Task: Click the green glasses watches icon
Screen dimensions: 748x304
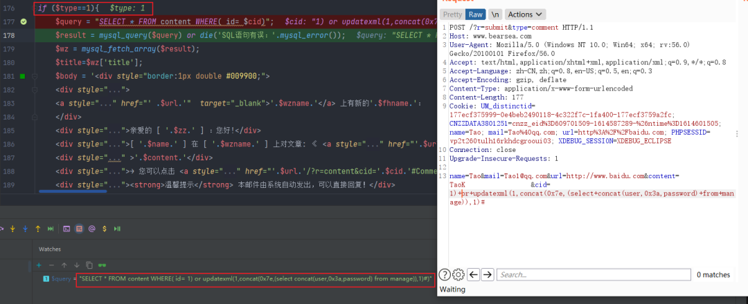Action: (102, 265)
